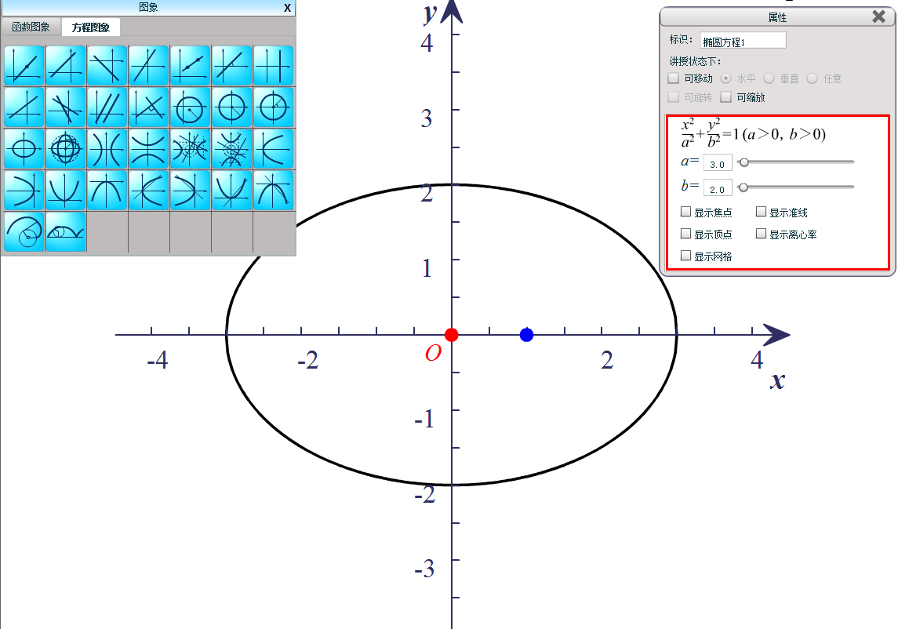Screen dimensions: 898x629
Task: Select the downward-opening parabola icon
Action: tap(107, 191)
